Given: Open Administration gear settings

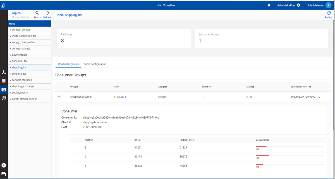Looking at the screenshot, I should click(x=298, y=5).
